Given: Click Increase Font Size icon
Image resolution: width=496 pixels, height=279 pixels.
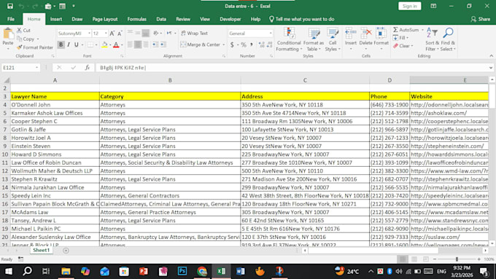Looking at the screenshot, I should tap(112, 34).
